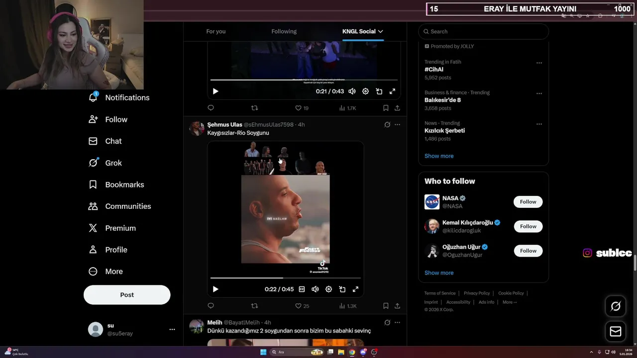Open more options for Balıkesir'de 8 trend
Image resolution: width=637 pixels, height=358 pixels.
click(x=539, y=93)
